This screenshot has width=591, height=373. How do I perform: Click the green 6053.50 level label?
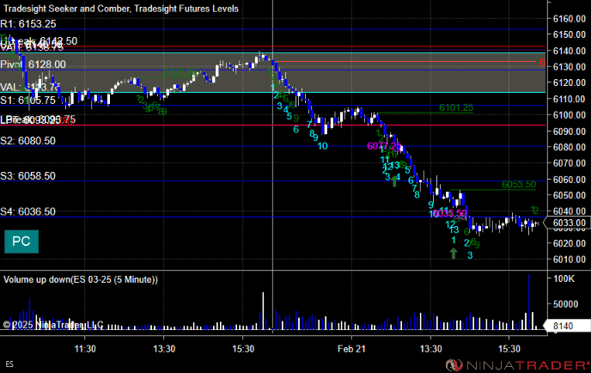[519, 185]
